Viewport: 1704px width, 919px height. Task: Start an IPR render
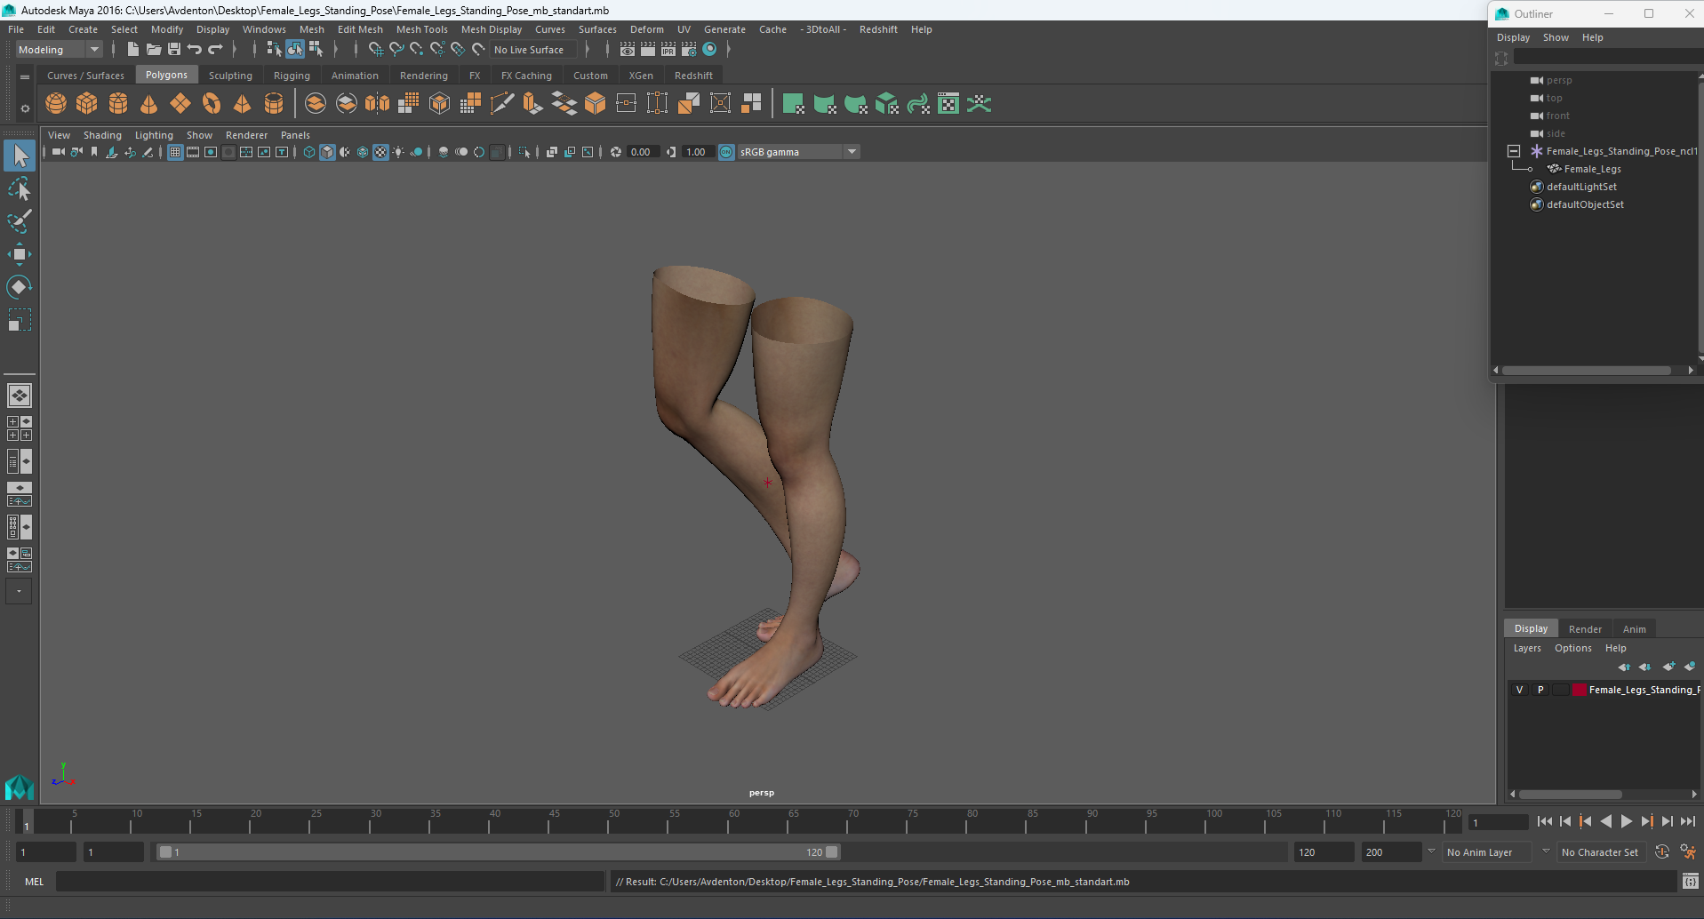(x=668, y=50)
